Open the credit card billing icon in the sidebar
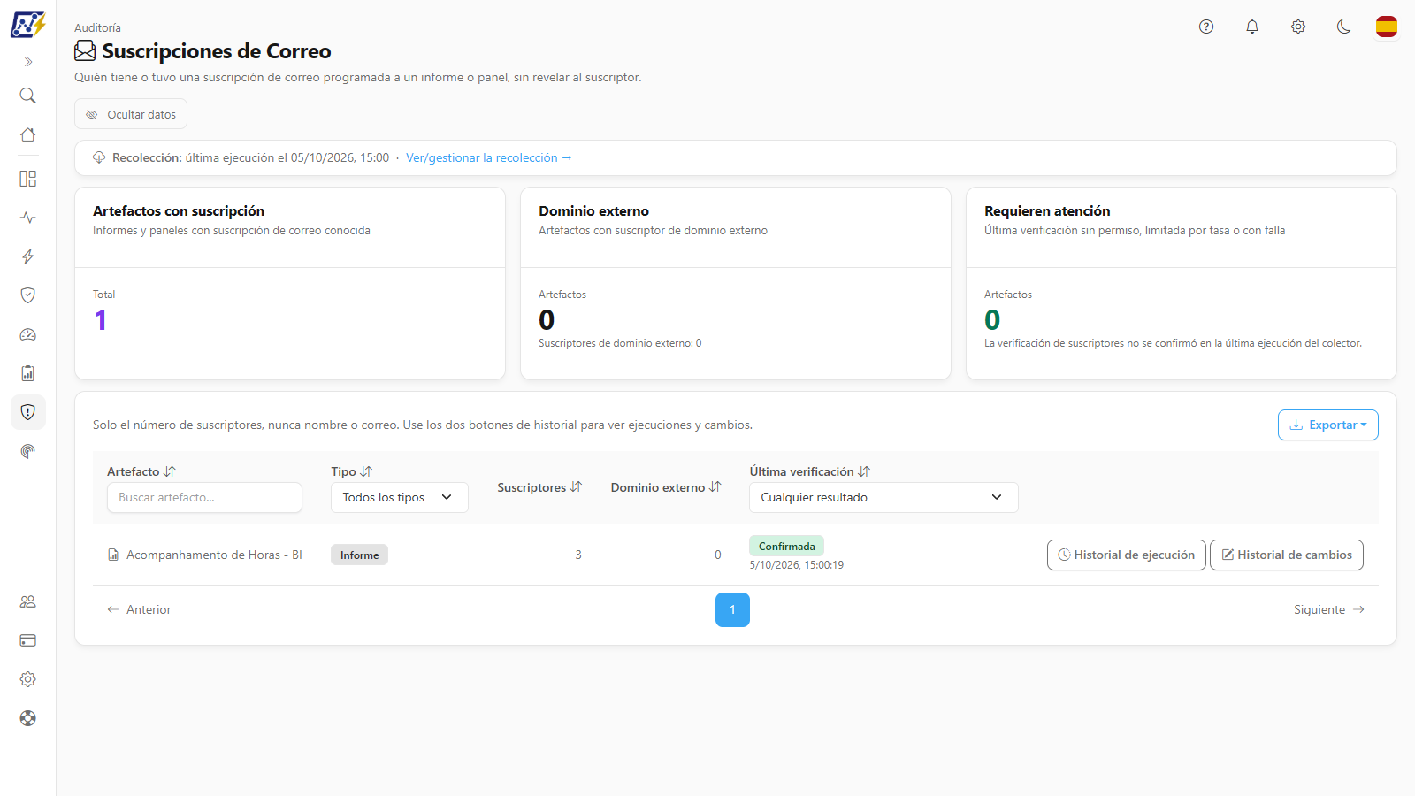Viewport: 1415px width, 796px height. tap(28, 640)
